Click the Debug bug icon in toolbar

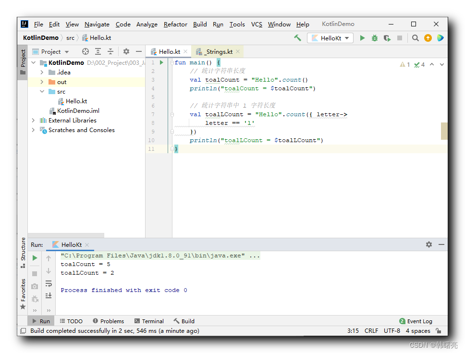coord(375,38)
